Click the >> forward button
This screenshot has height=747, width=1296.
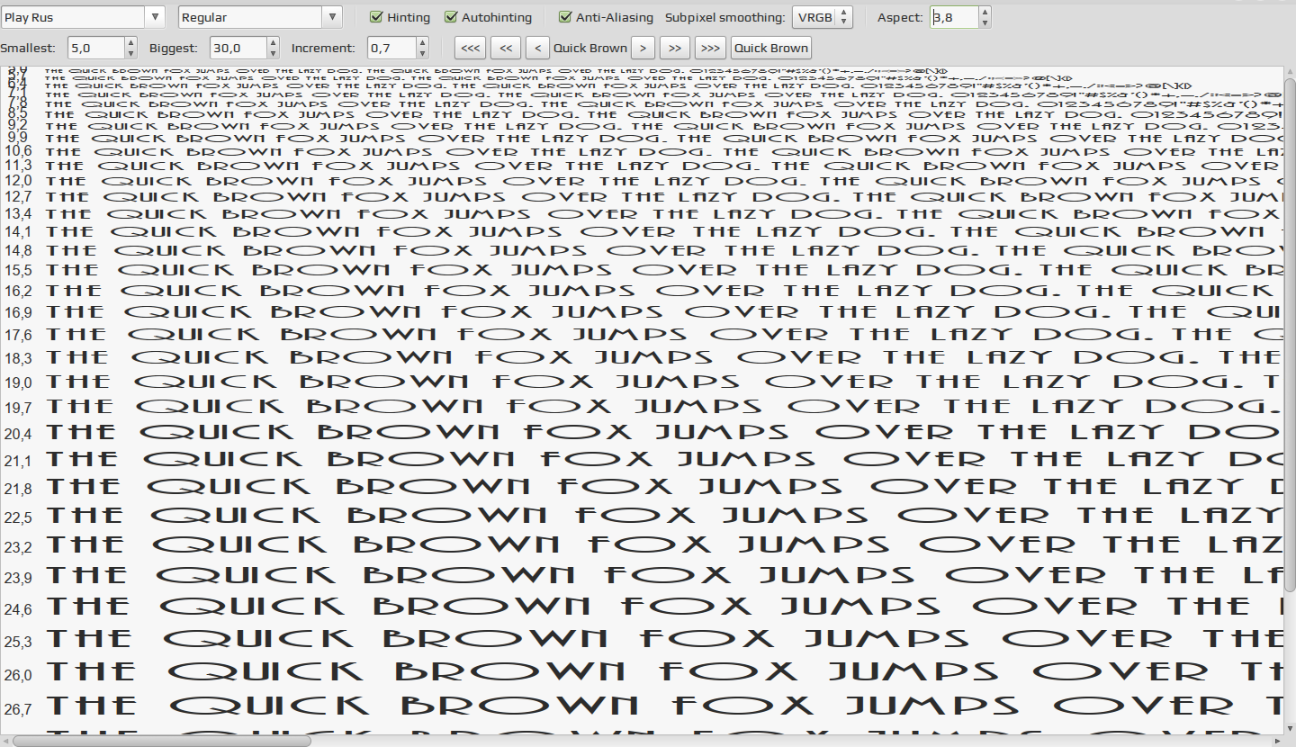coord(675,48)
